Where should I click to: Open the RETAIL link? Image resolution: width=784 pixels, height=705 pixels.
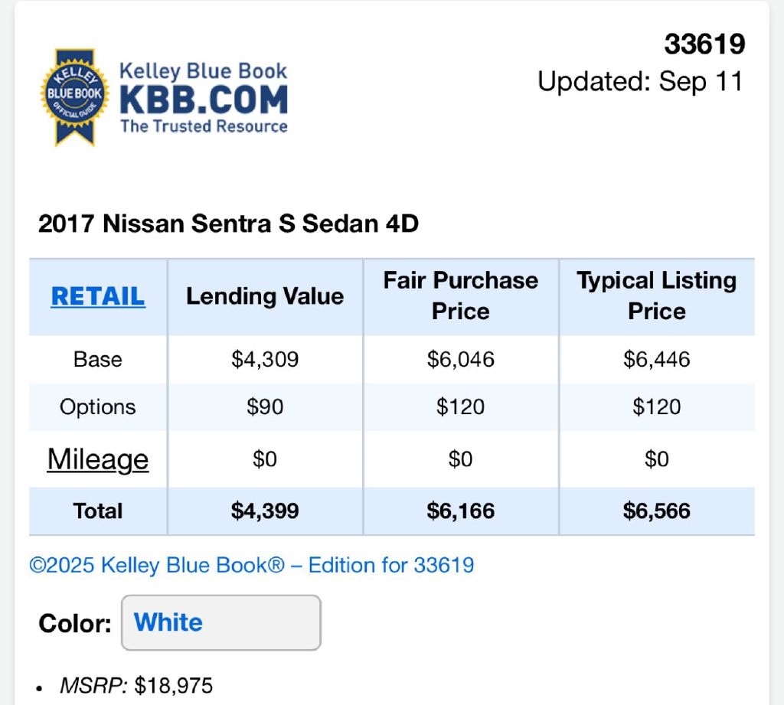[98, 296]
